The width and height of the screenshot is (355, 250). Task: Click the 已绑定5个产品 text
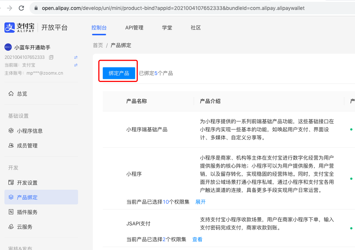coord(156,73)
